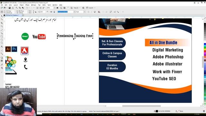Image resolution: width=206 pixels, height=116 pixels.
Task: Select the Artistic Media tool
Action: [2, 33]
